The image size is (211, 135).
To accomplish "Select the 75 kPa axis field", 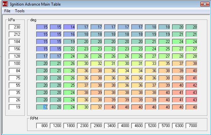I will [x=15, y=78].
